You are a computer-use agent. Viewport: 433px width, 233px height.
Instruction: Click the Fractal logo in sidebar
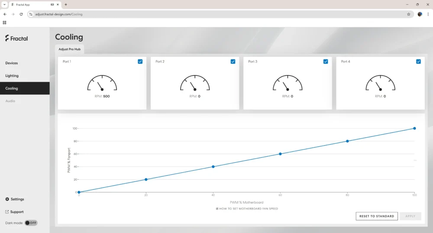coord(16,39)
